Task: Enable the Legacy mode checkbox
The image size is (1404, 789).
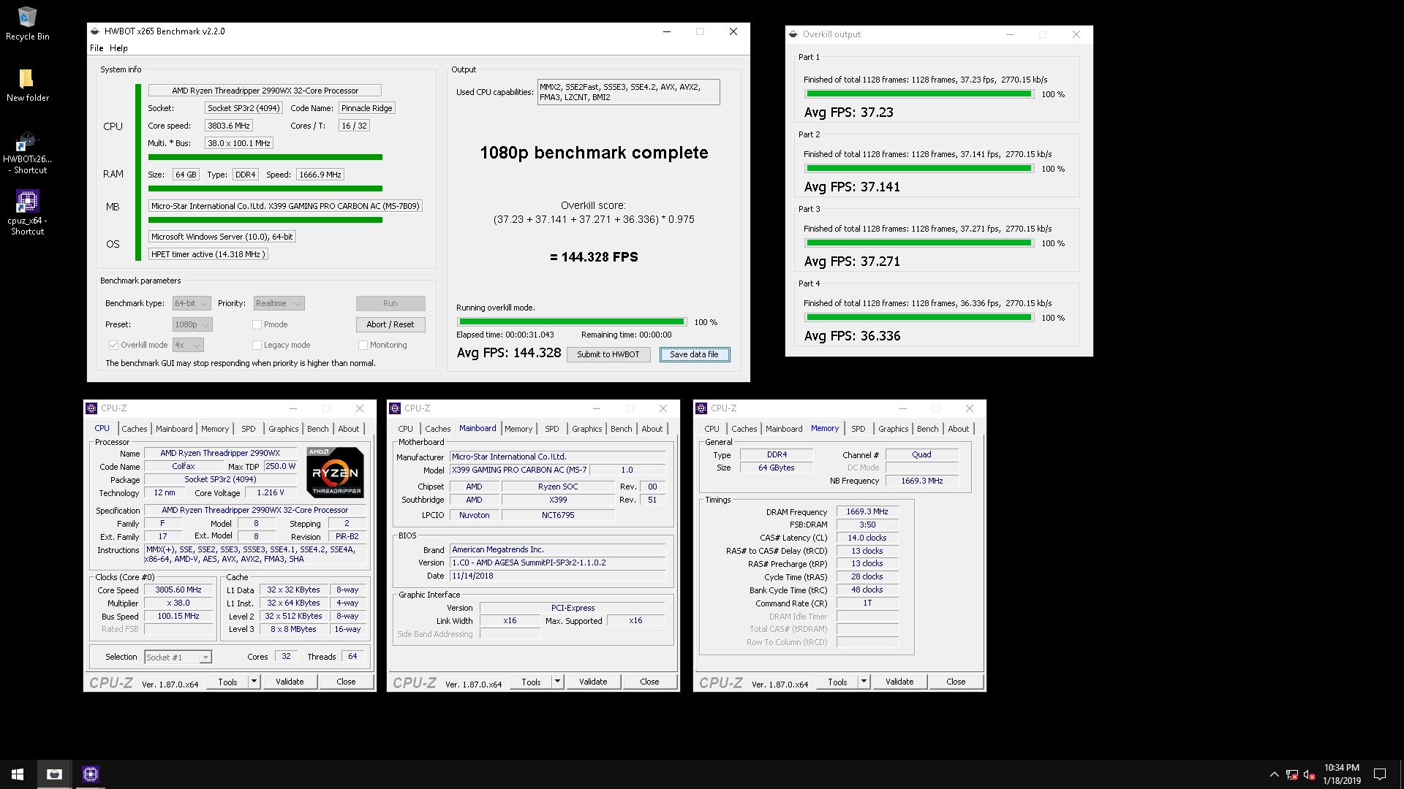Action: click(257, 345)
